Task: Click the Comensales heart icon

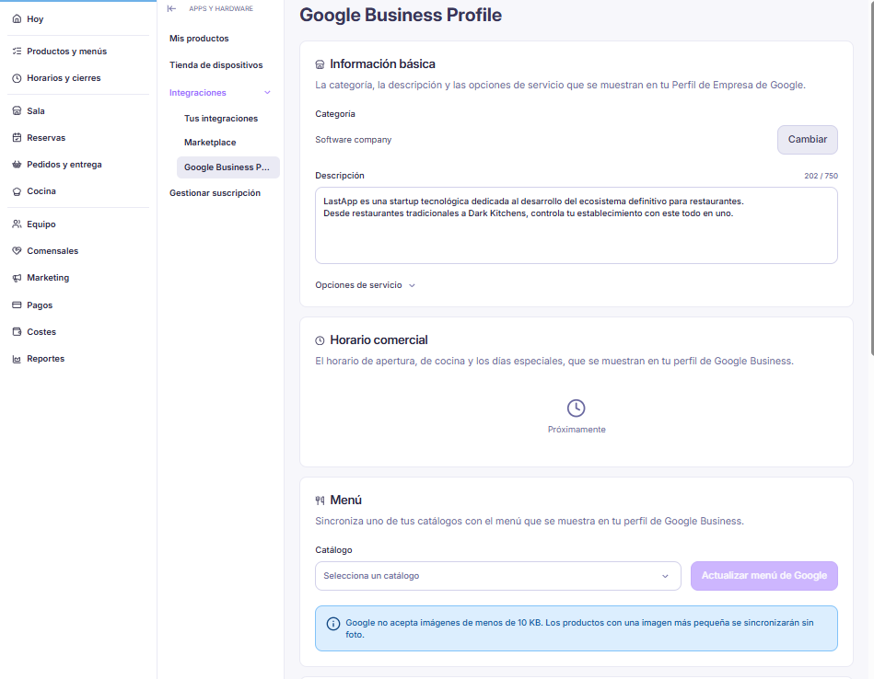Action: [17, 250]
